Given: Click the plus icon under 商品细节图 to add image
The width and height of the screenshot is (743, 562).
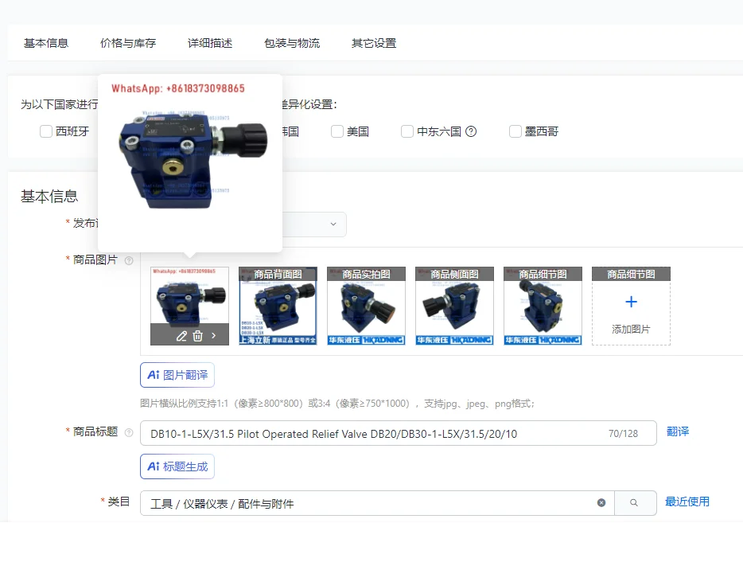Looking at the screenshot, I should [631, 301].
